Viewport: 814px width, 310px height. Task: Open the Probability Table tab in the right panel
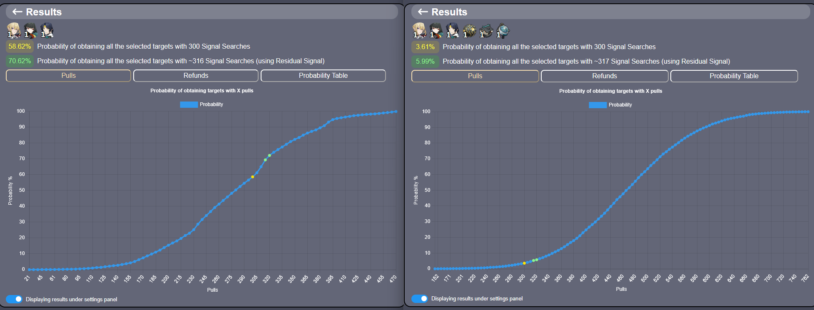pyautogui.click(x=734, y=76)
